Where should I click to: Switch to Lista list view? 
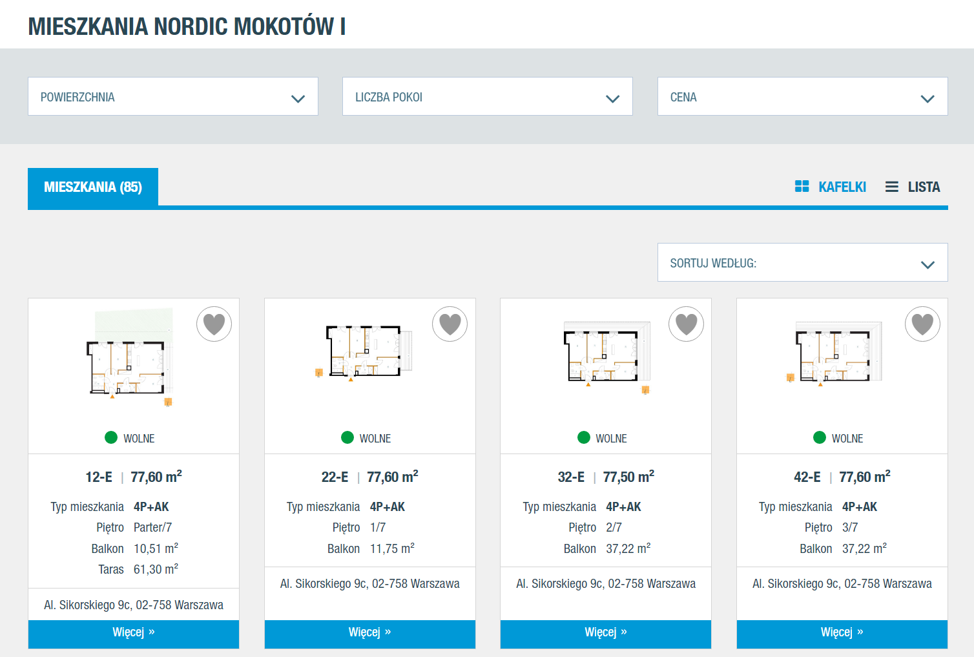pyautogui.click(x=913, y=187)
